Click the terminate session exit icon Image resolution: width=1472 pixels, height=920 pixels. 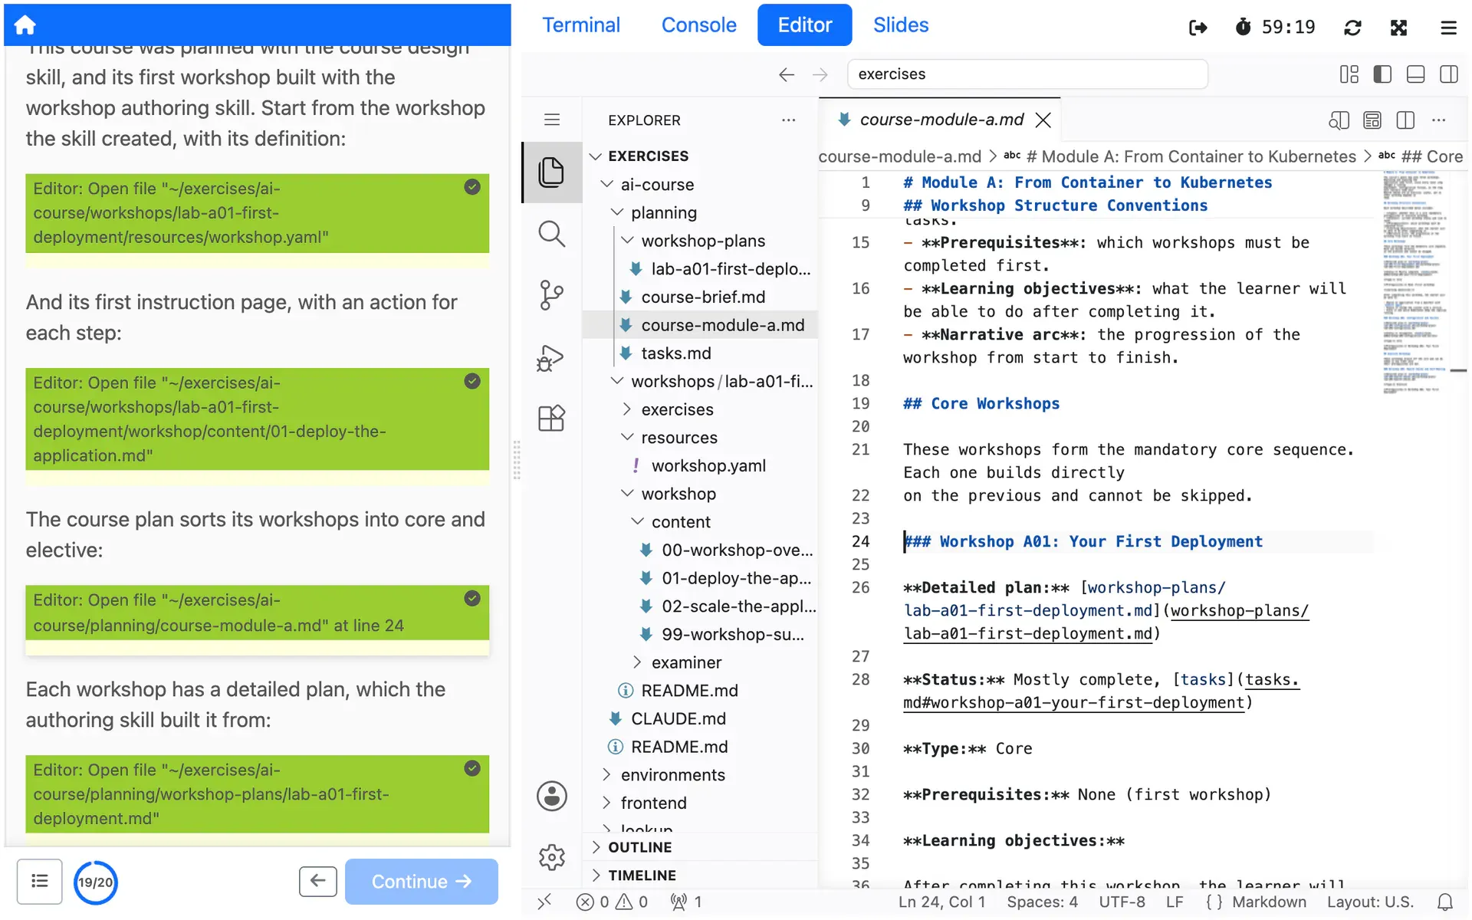1198,28
